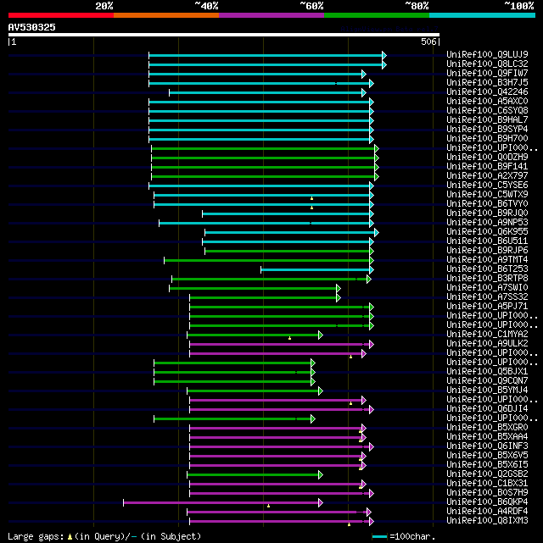This screenshot has width=543, height=543.
Task: Click the yellow gap triangle in Large gaps legend
Action: point(70,537)
